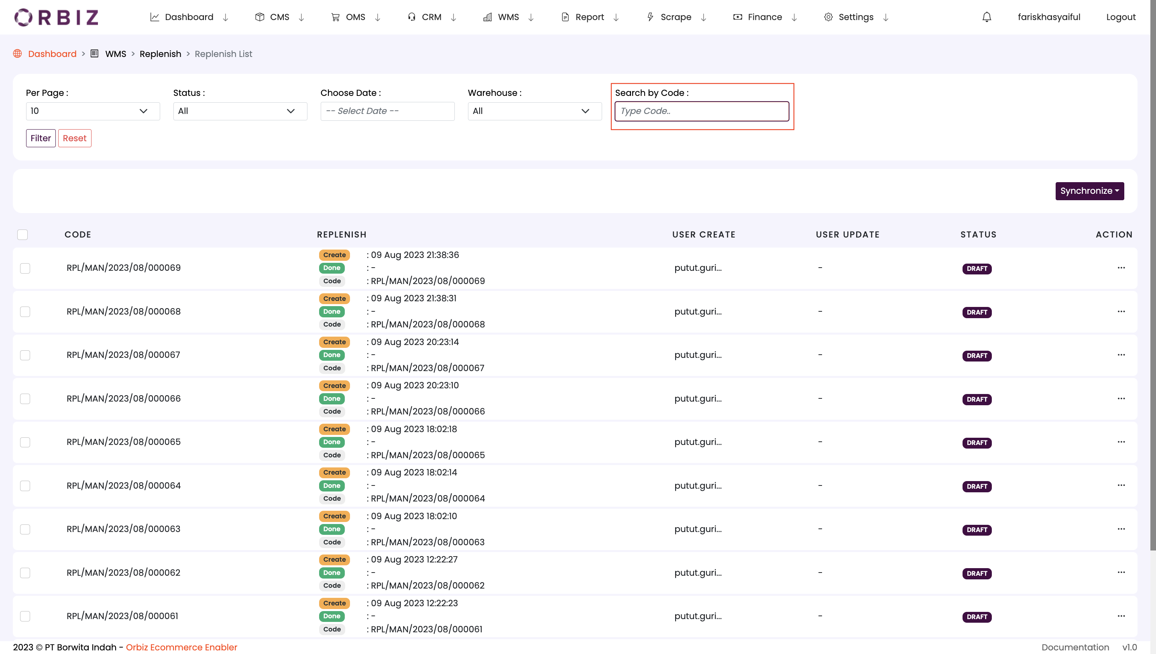Open actions menu for RPL/MAN/2023/08/000066
Image resolution: width=1156 pixels, height=654 pixels.
(x=1121, y=398)
